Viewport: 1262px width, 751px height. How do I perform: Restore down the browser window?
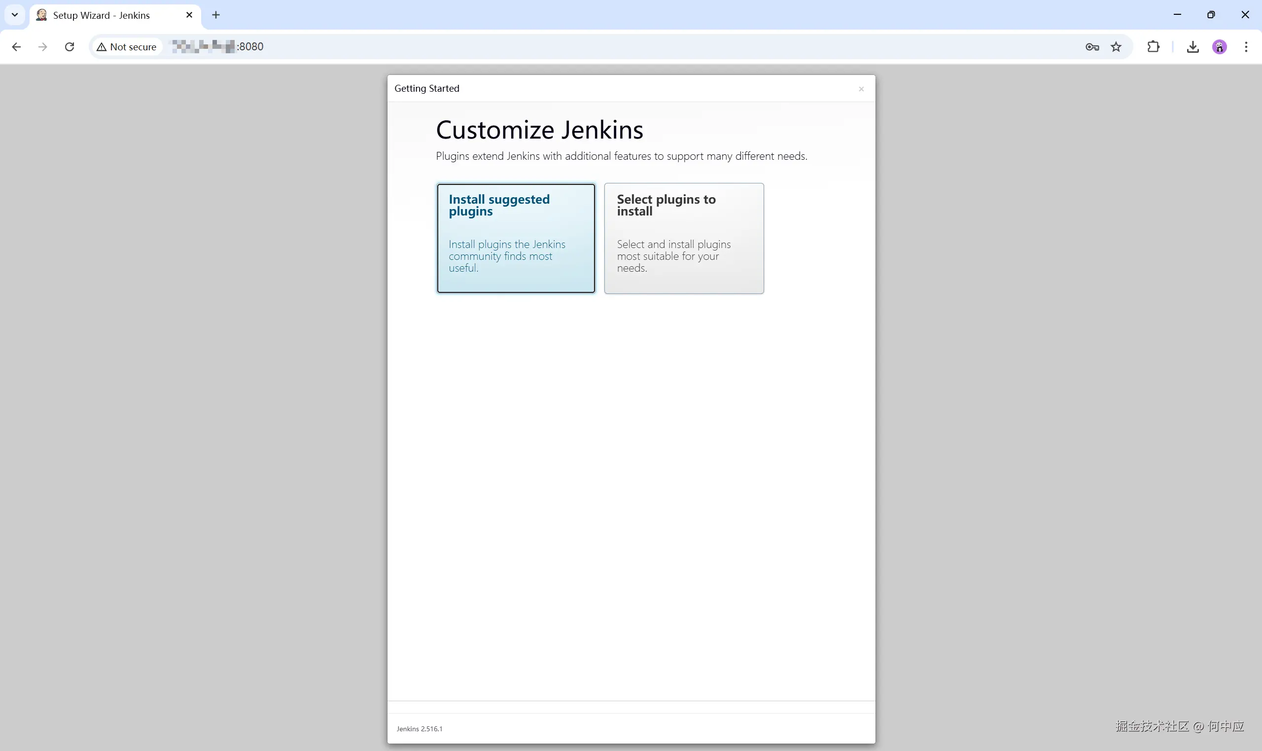point(1211,15)
